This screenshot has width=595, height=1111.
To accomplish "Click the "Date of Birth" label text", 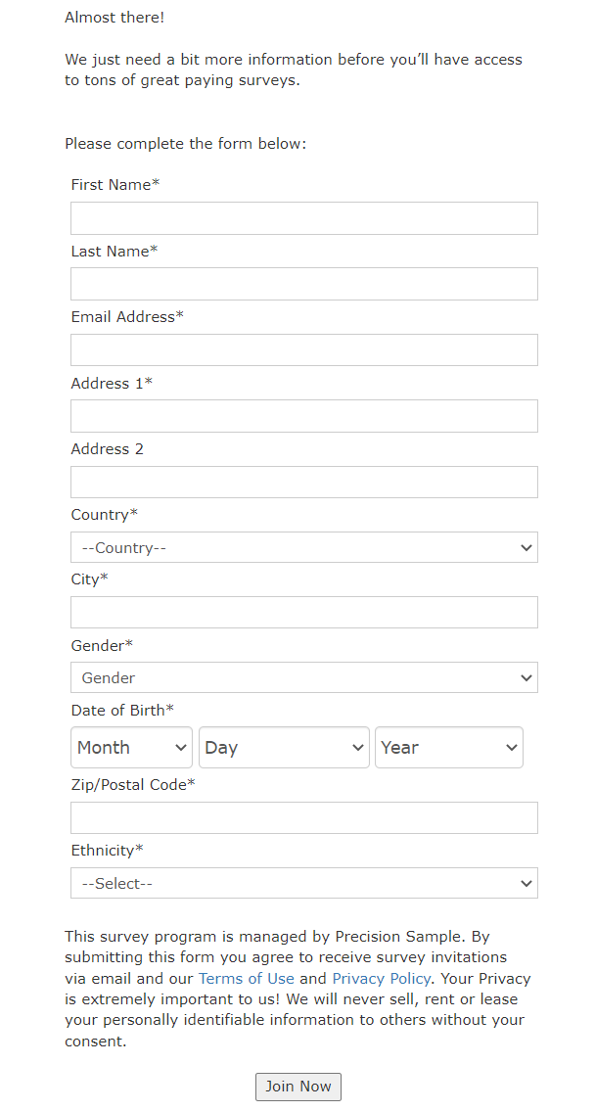I will tap(122, 710).
